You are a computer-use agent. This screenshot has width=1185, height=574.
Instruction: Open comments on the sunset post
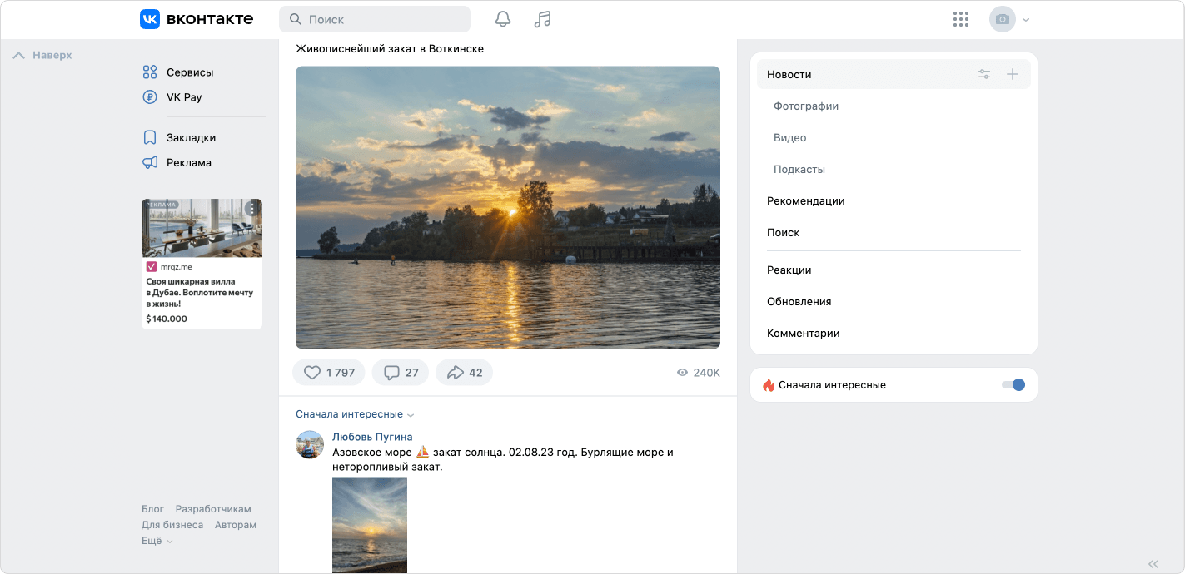[401, 373]
